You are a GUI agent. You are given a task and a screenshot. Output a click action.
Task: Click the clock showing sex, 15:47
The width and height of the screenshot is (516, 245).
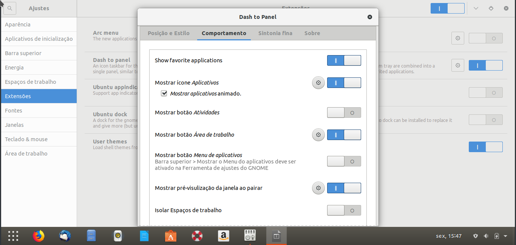tap(448, 236)
